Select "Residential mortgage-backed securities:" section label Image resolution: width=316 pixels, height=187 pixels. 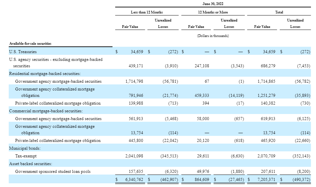(x=42, y=73)
